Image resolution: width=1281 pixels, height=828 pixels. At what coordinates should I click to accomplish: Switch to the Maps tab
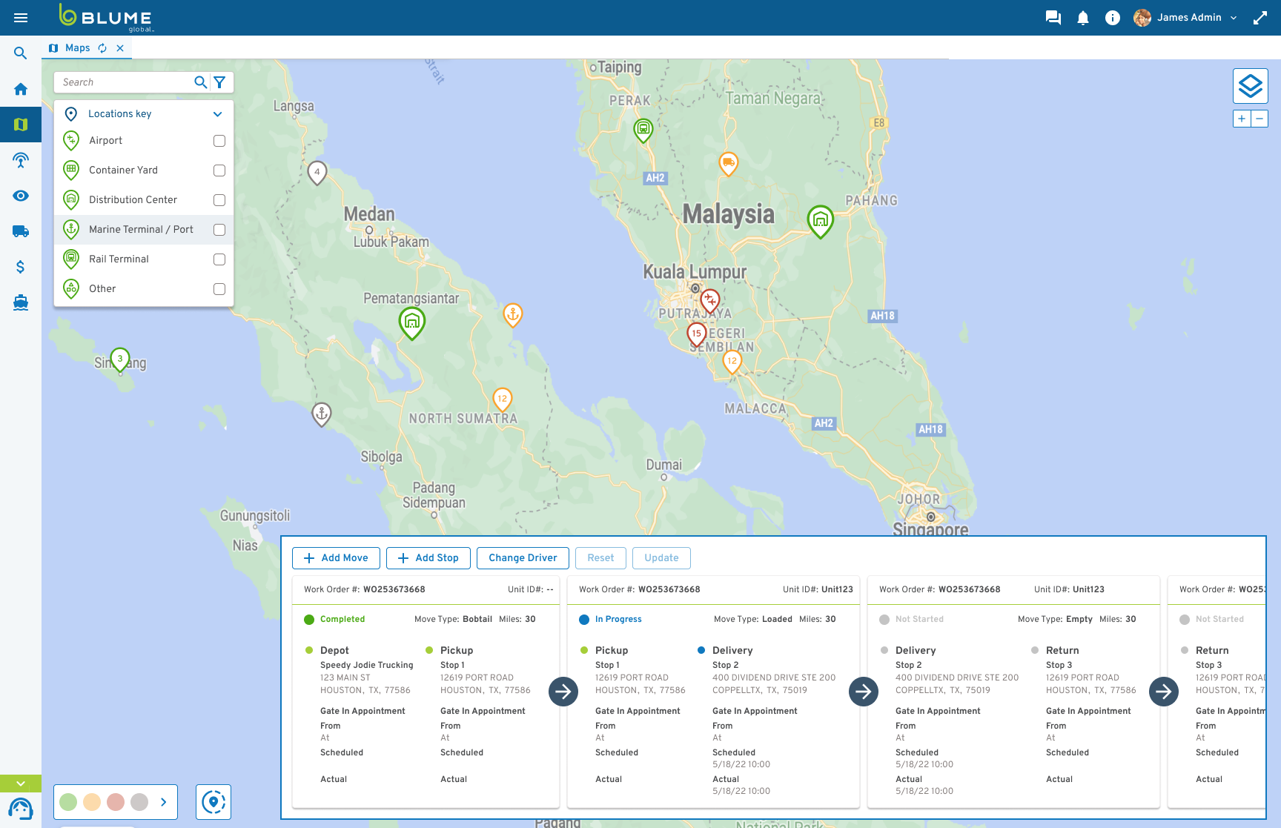coord(77,48)
